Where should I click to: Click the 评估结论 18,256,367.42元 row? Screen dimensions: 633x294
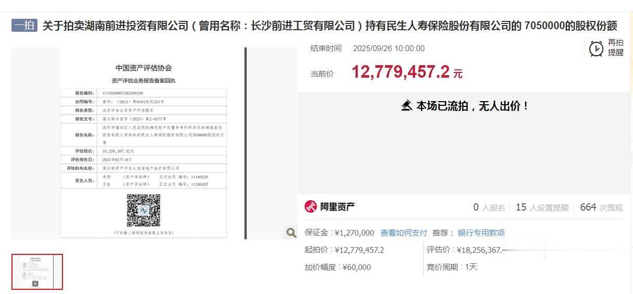click(144, 151)
